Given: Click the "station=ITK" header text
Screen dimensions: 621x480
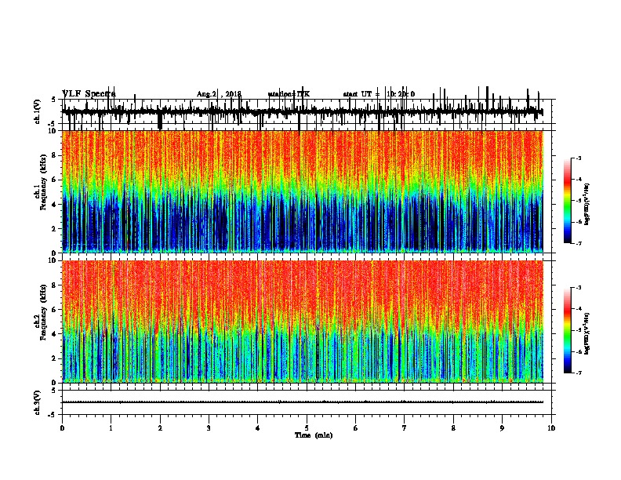Looking at the screenshot, I should pos(289,94).
